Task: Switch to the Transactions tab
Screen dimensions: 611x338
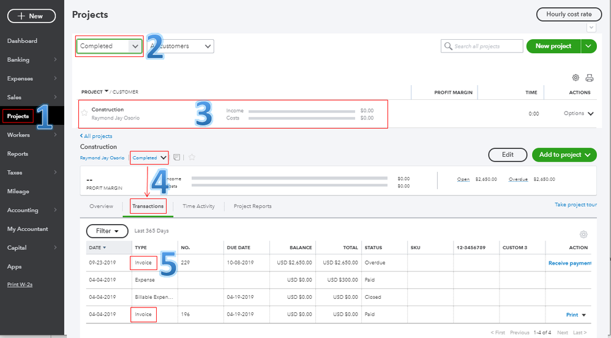Action: [148, 206]
